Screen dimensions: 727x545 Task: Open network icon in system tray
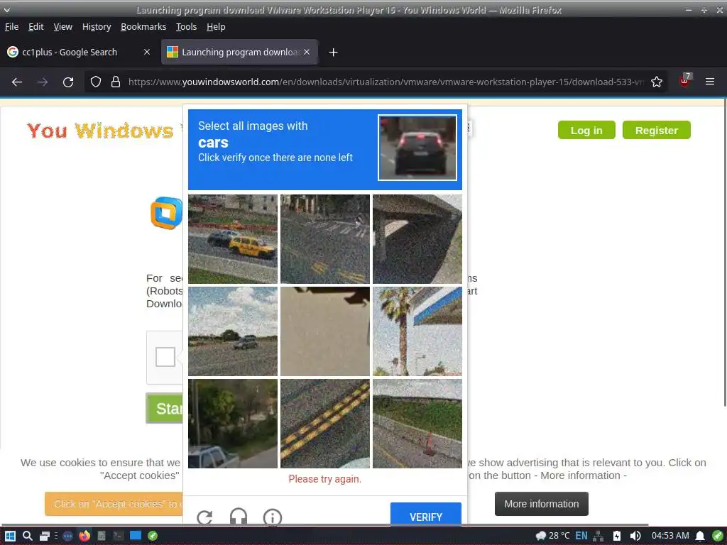[598, 536]
